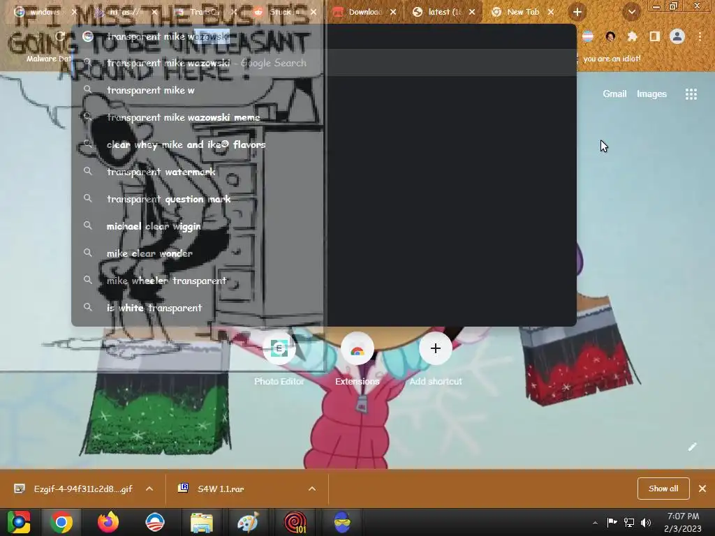Open the profile avatar button

click(677, 36)
